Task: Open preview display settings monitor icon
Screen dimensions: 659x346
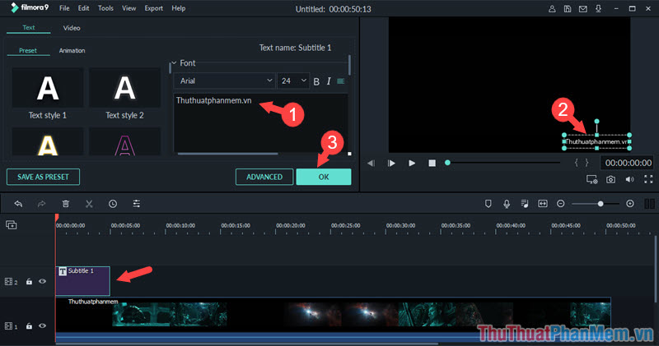Action: coord(591,179)
